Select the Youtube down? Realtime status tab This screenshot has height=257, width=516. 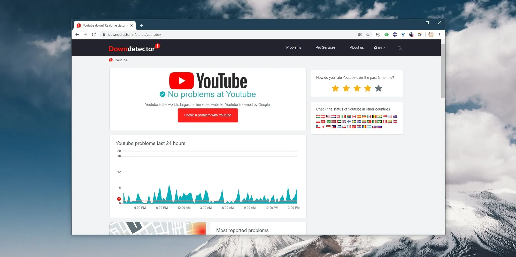(x=104, y=25)
